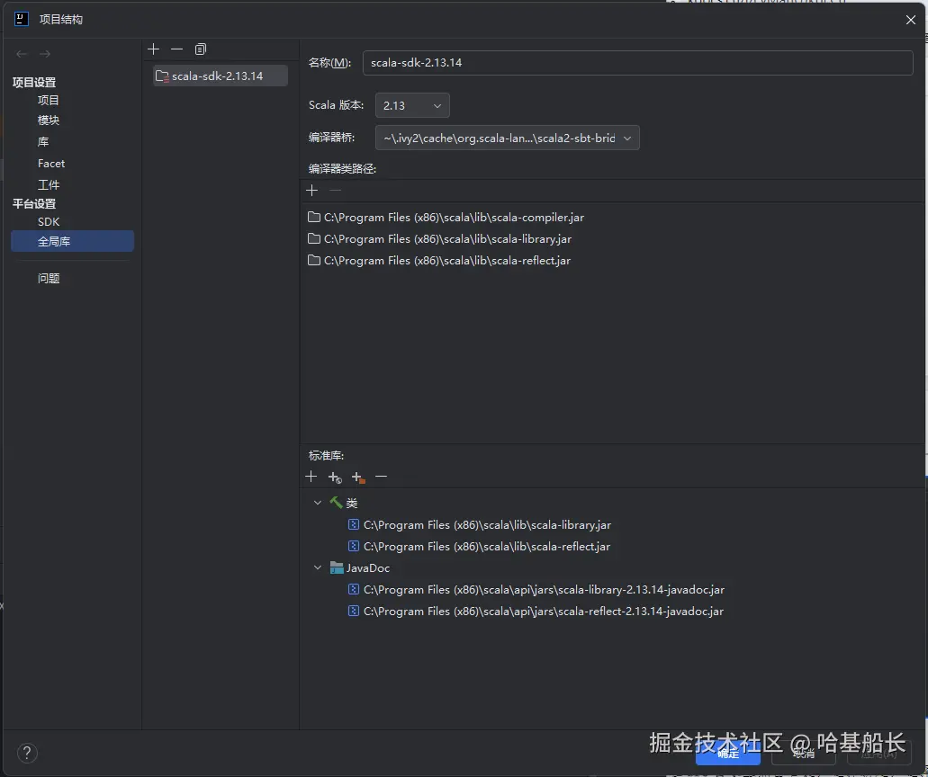Image resolution: width=928 pixels, height=777 pixels.
Task: Open the Scala 版本 dropdown
Action: [x=412, y=106]
